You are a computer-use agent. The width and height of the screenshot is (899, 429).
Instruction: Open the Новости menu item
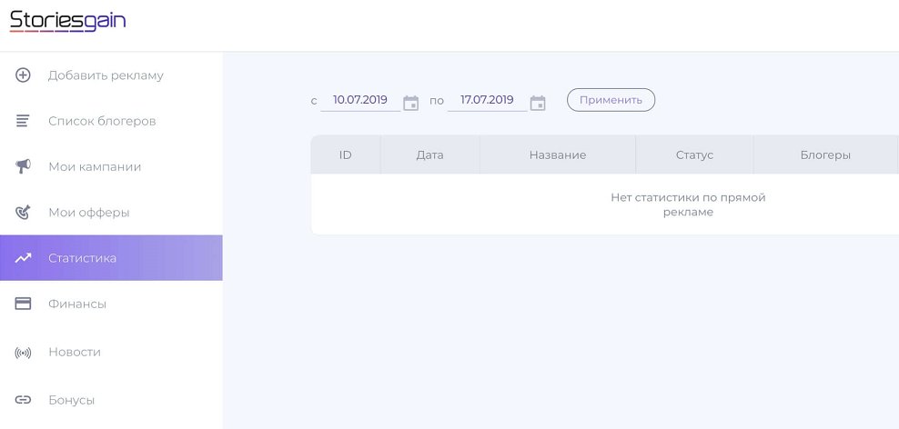[x=75, y=352]
